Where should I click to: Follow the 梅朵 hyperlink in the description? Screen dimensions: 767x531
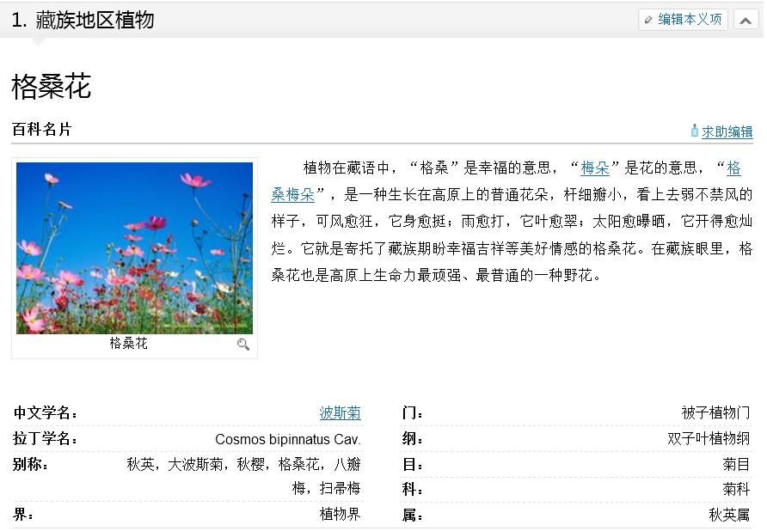tap(595, 168)
